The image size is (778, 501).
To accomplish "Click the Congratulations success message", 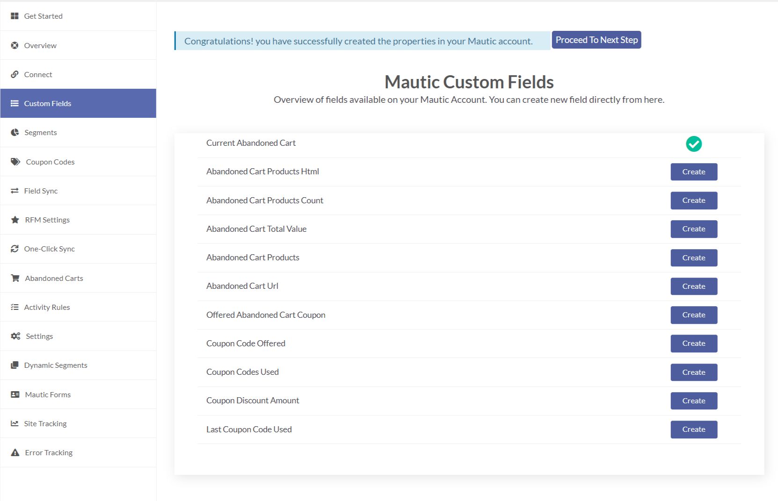I will (x=363, y=41).
